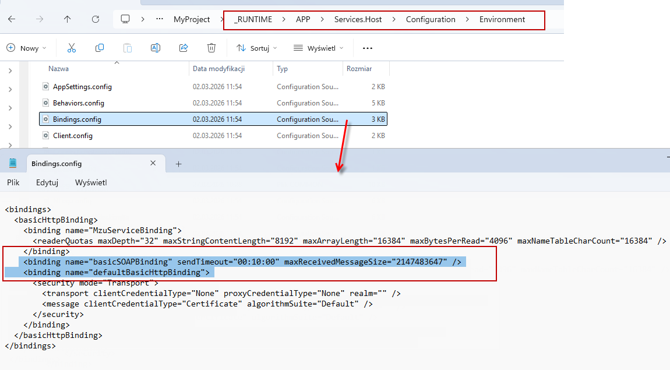Expand the chevron after _RUNTIME
This screenshot has width=670, height=370.
[284, 19]
